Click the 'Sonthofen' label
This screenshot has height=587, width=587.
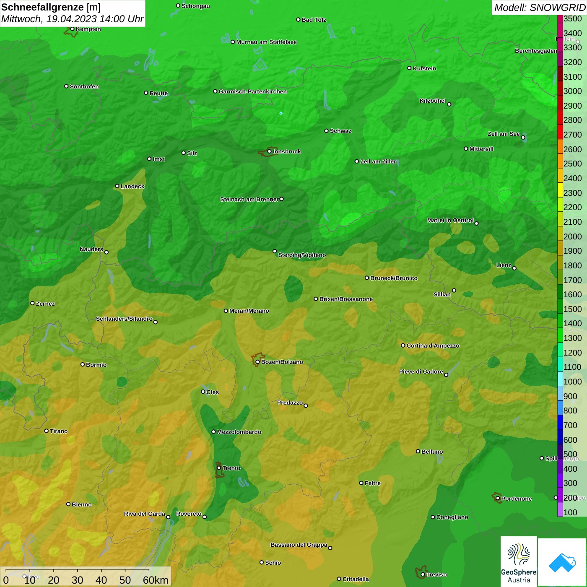coord(84,86)
